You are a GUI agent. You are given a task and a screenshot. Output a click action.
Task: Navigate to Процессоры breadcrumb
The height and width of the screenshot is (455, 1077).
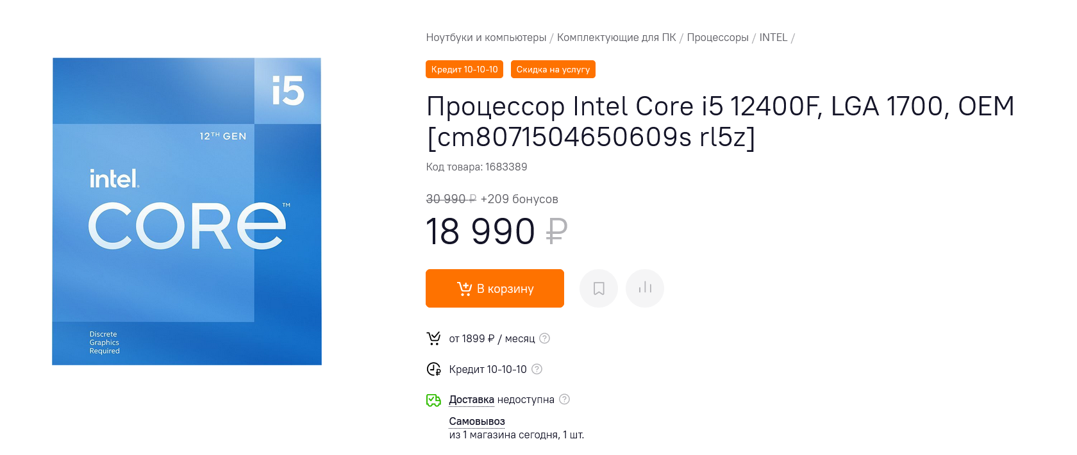[x=717, y=37]
